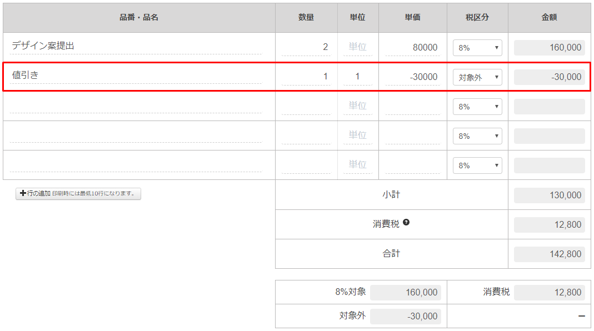Click unit price field showing 80000
This screenshot has height=331, width=594.
point(413,48)
